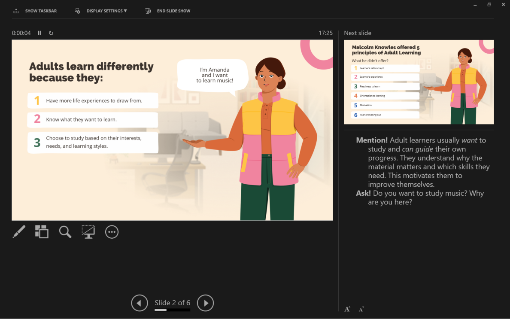
Task: Click Have more life experiences item
Action: click(x=93, y=100)
